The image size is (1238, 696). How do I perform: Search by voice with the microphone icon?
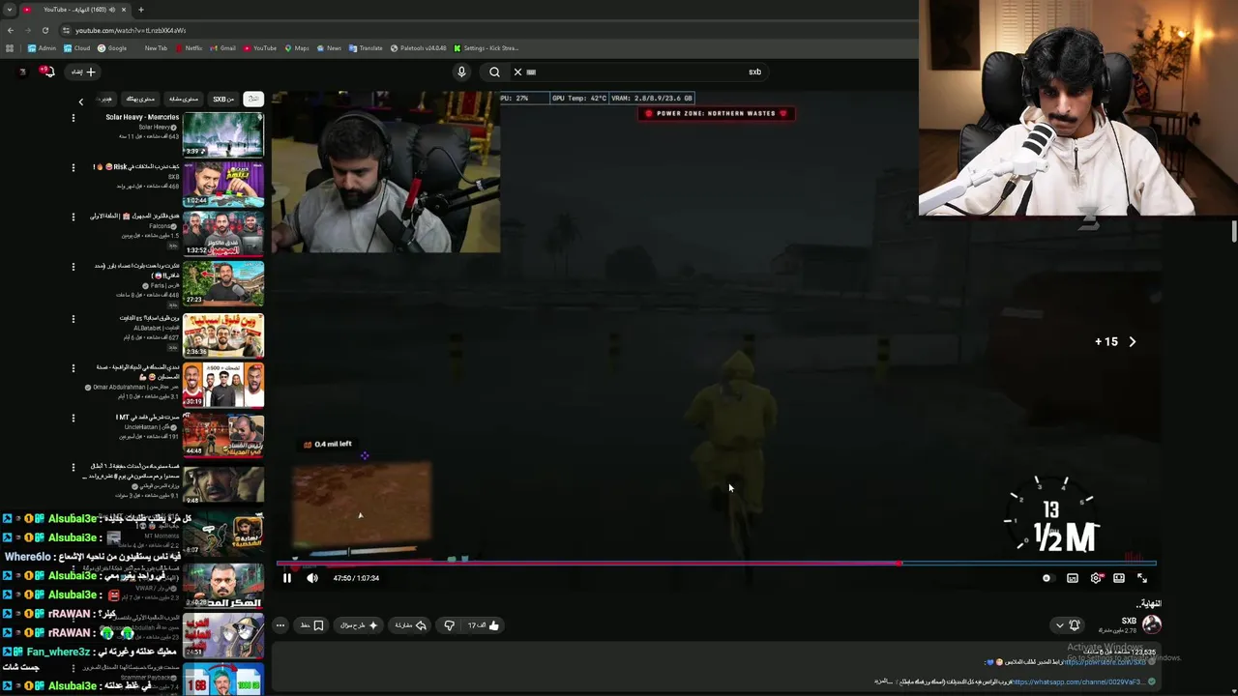(x=461, y=72)
